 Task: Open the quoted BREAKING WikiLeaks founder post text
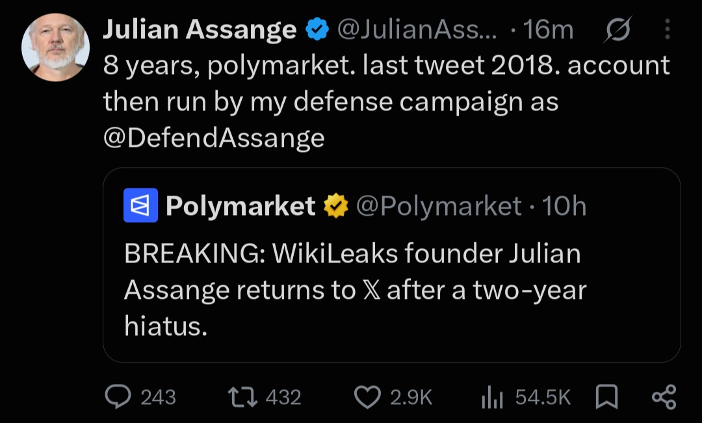pos(355,290)
